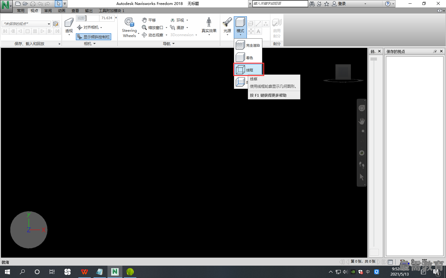Image resolution: width=446 pixels, height=278 pixels.
Task: Expand the Perspective (透视) dropdown
Action: (x=69, y=35)
